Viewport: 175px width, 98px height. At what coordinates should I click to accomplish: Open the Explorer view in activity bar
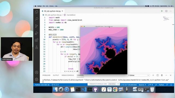pos(36,12)
